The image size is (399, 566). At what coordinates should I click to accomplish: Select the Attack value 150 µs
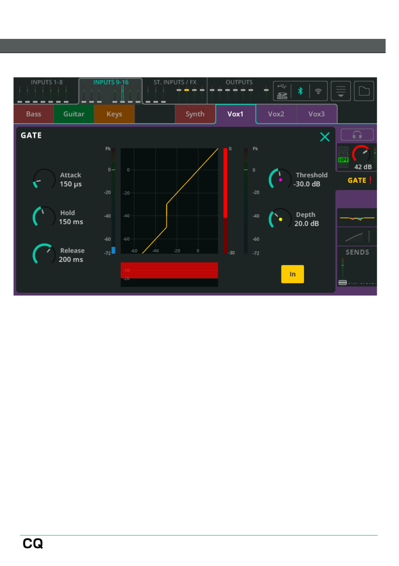(71, 184)
